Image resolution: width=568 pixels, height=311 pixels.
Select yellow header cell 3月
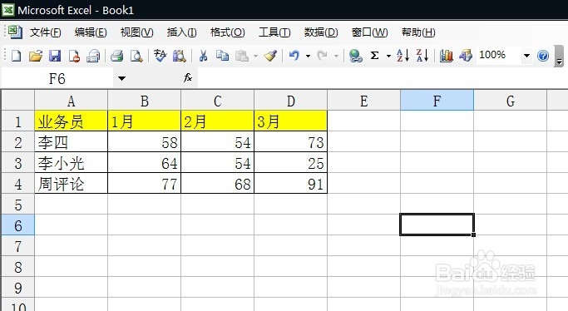290,121
